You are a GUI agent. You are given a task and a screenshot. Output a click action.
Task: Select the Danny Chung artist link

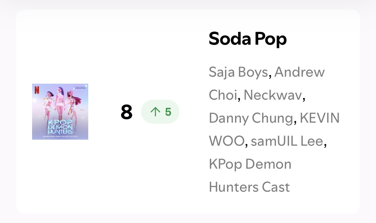tap(251, 118)
